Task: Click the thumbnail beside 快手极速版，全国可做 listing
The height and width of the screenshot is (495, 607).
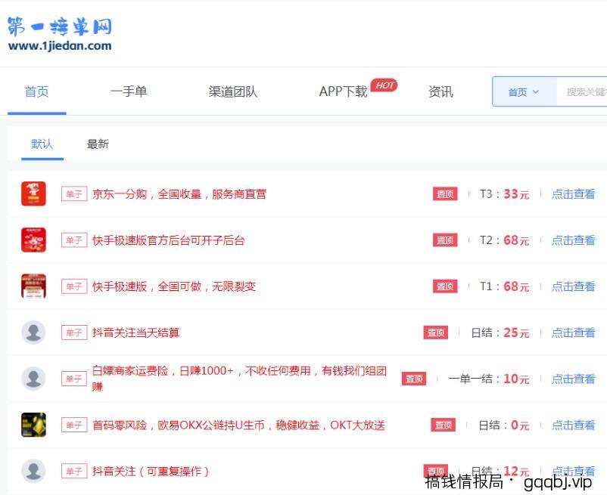Action: (33, 286)
